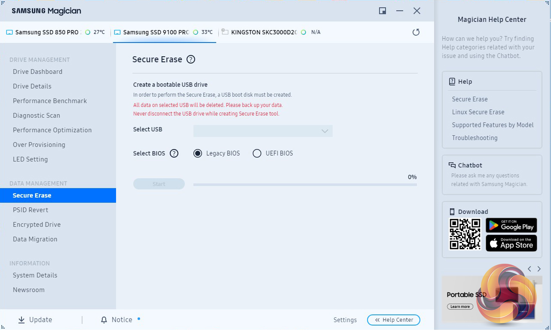Click the download QR code
This screenshot has height=332, width=551.
465,234
